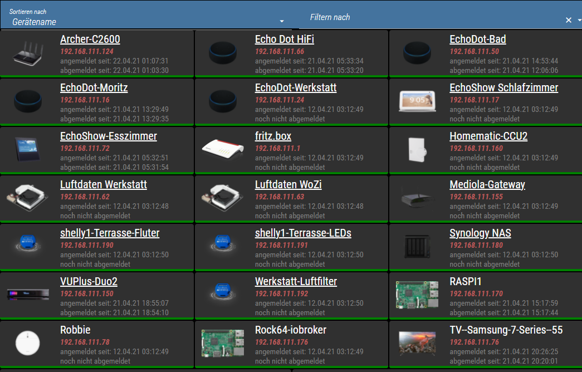Viewport: 582px width, 372px height.
Task: Click the VUPlus-Duo2 receiver image
Action: [x=28, y=295]
